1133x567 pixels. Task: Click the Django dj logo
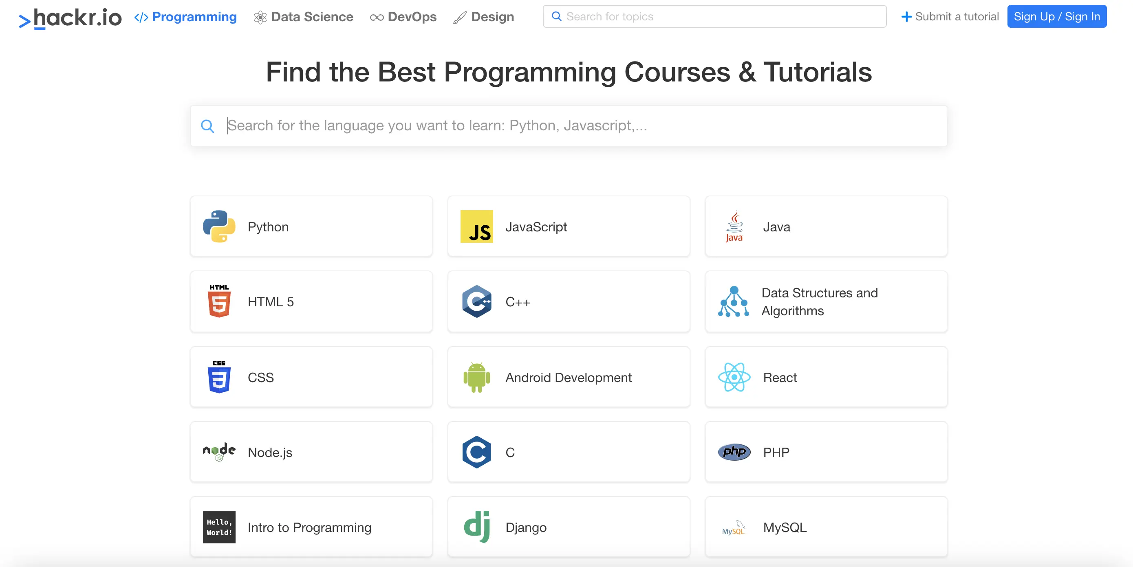click(x=477, y=527)
